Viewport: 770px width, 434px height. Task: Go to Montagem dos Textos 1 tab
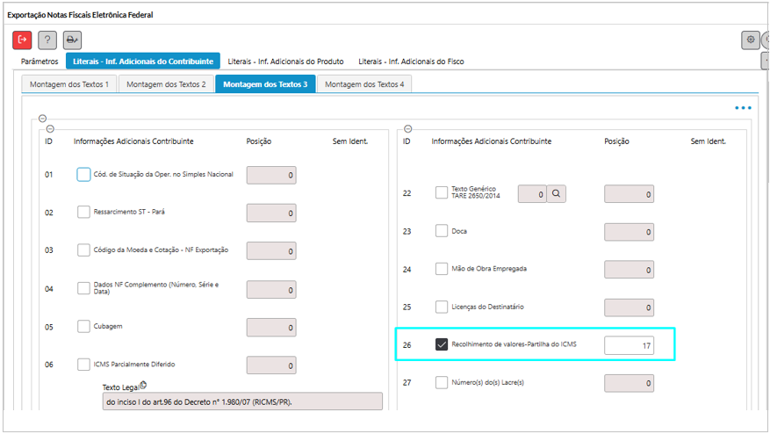click(69, 84)
